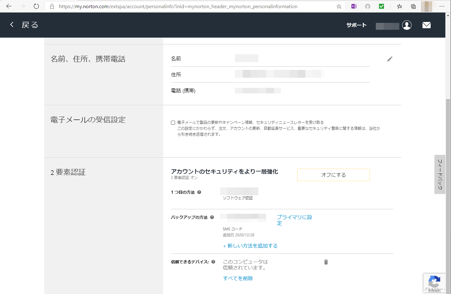
Task: Edit name and address with pencil icon
Action: pos(390,59)
